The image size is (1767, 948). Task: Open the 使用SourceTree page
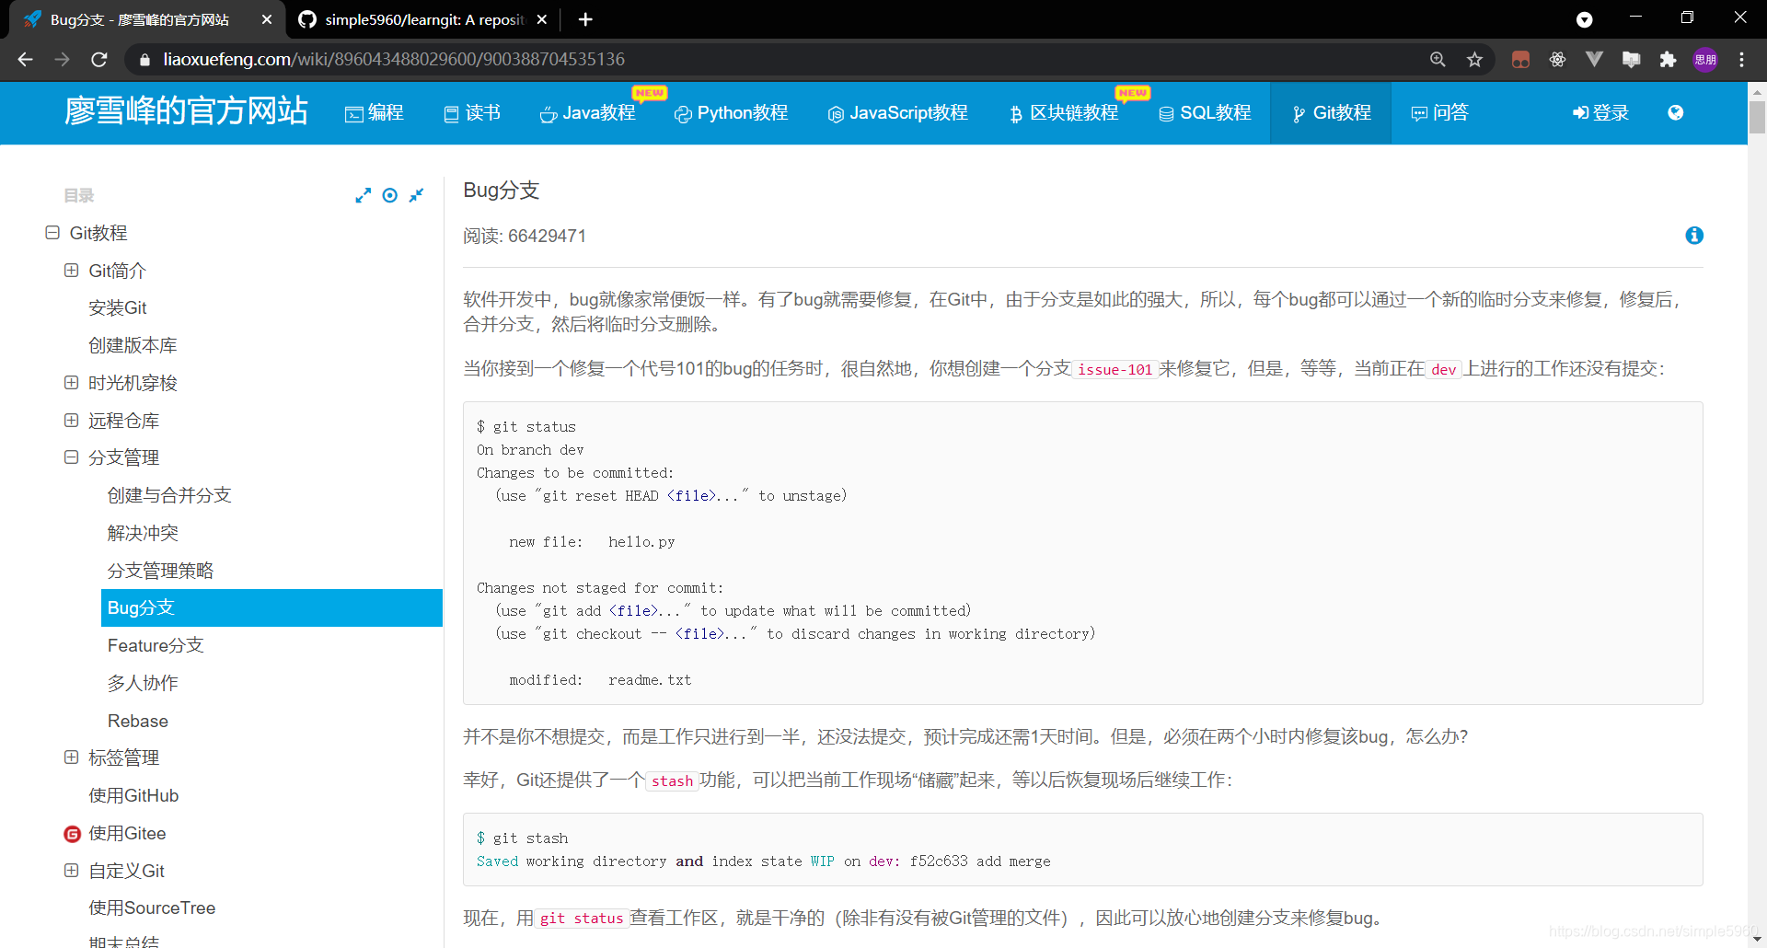(x=152, y=908)
